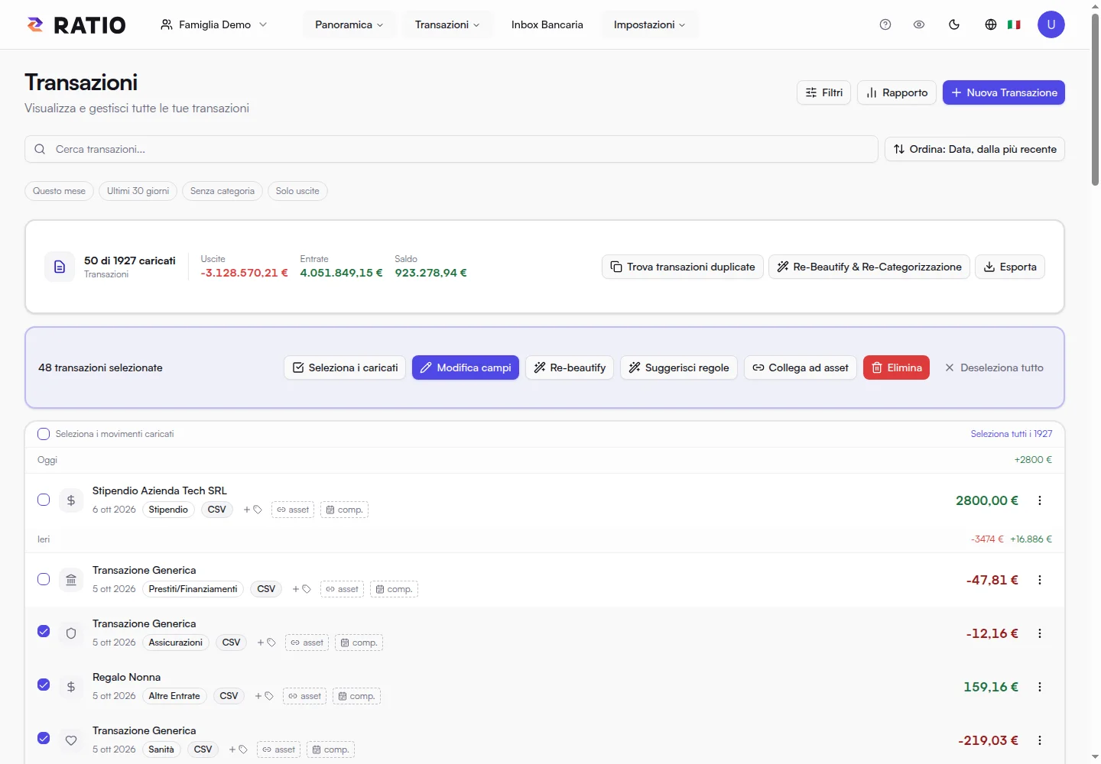Expand the Famiglia Demo selector

coord(214,24)
